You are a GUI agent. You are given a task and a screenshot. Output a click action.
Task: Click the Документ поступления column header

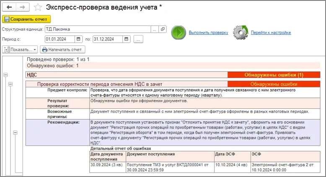click(170, 156)
